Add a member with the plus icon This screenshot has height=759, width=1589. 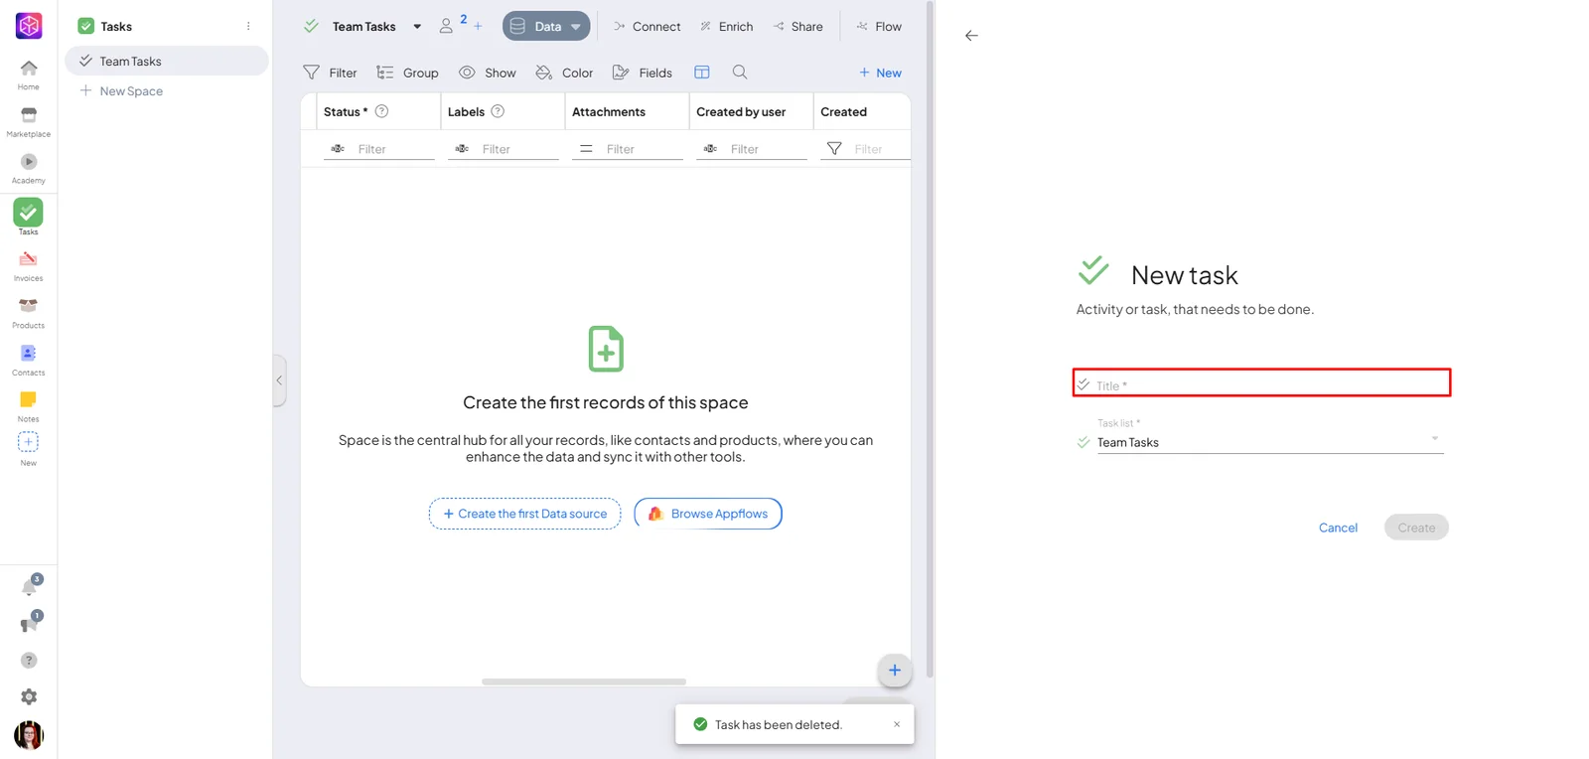point(478,26)
